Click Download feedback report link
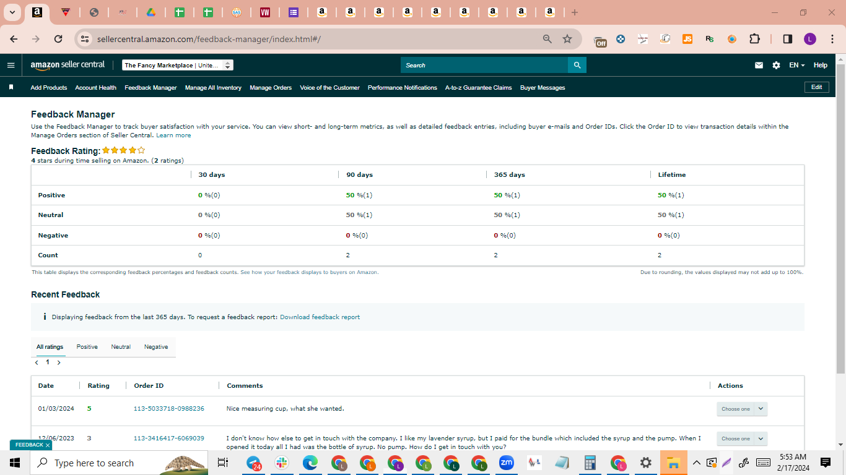 point(320,317)
